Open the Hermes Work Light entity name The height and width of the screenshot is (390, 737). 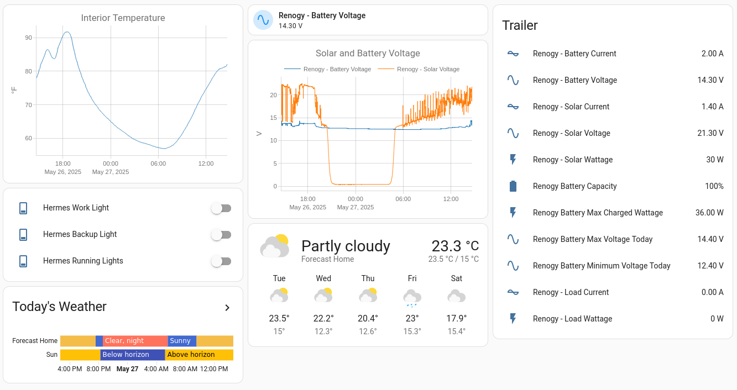tap(76, 208)
